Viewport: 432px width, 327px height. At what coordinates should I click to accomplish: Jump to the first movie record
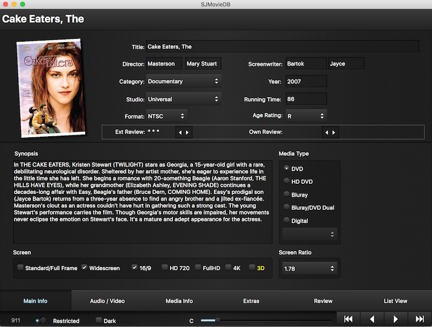[x=348, y=319]
